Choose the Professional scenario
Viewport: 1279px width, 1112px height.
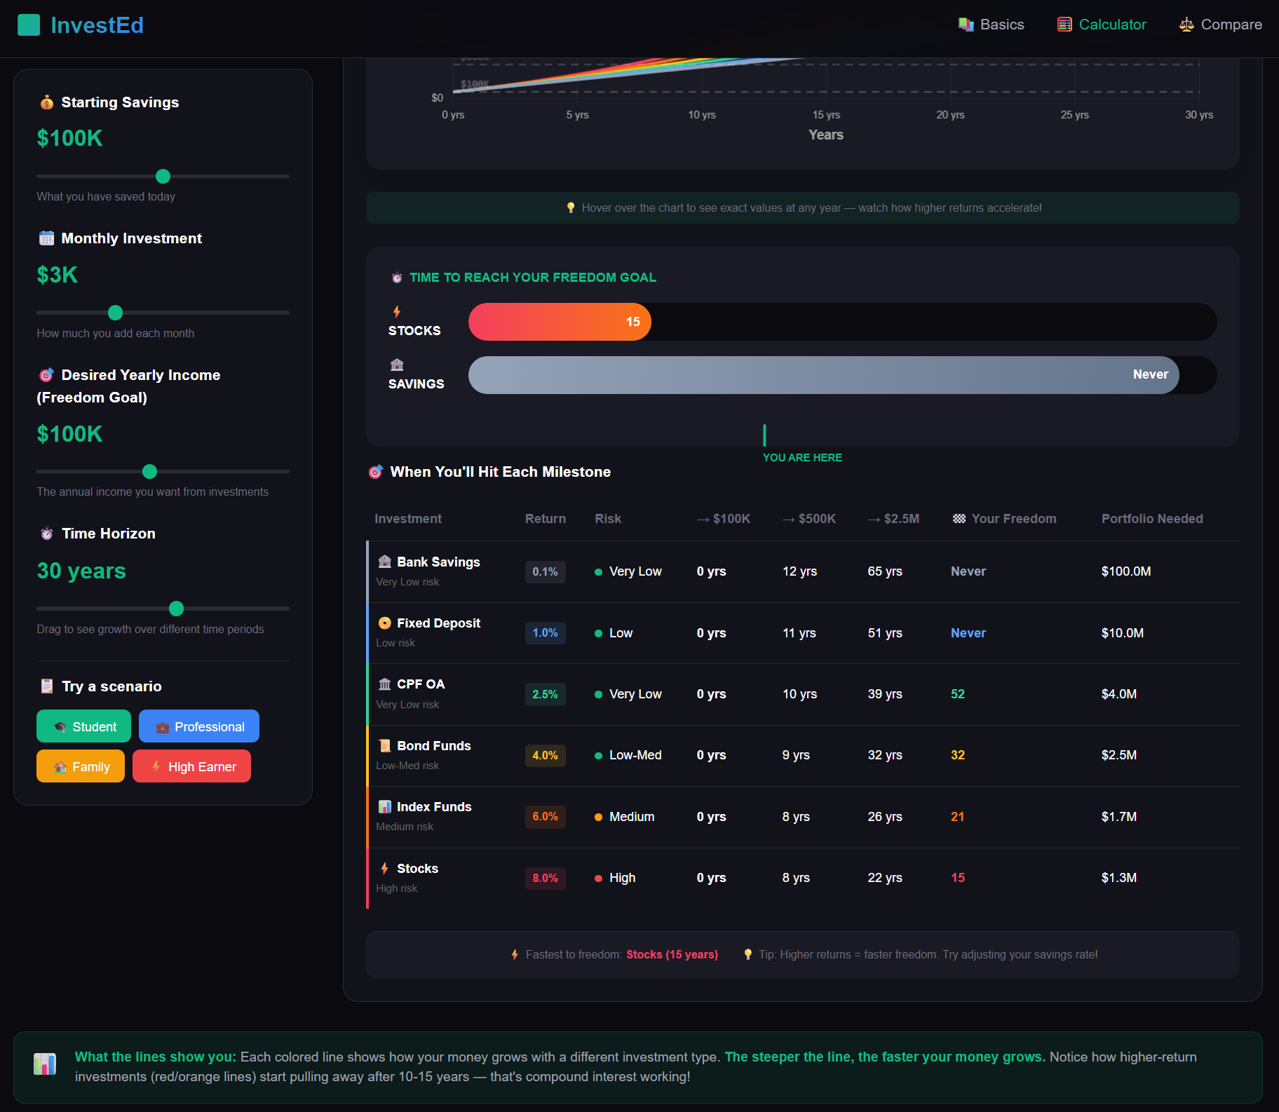tap(199, 726)
